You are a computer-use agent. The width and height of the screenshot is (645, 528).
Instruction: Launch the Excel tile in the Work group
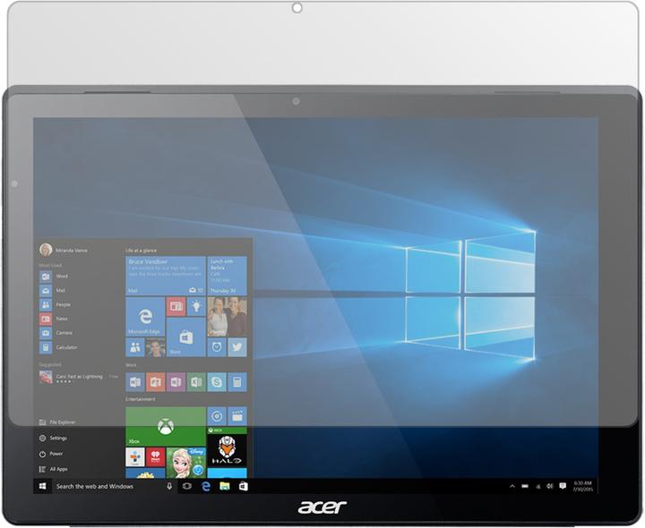click(x=196, y=382)
